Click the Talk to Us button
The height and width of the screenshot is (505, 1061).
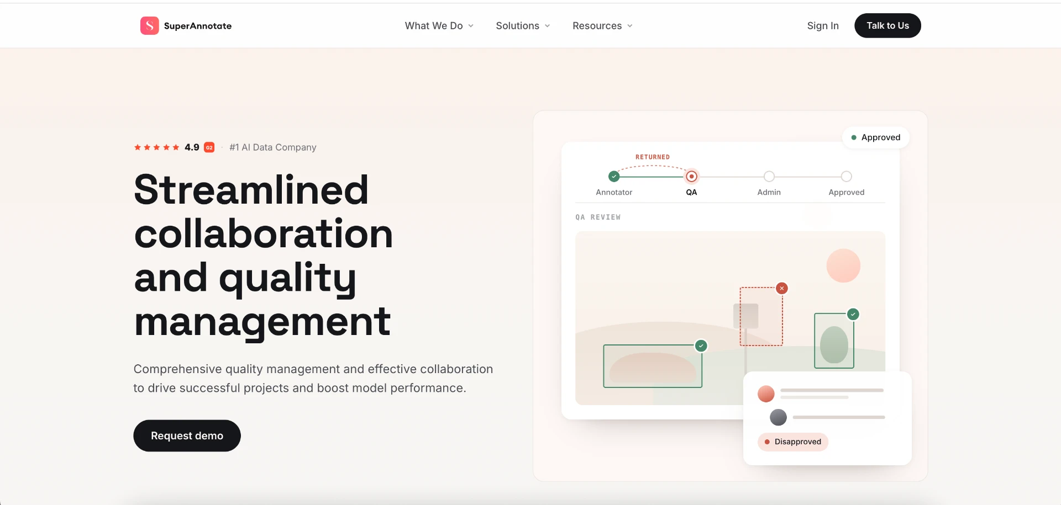coord(887,25)
